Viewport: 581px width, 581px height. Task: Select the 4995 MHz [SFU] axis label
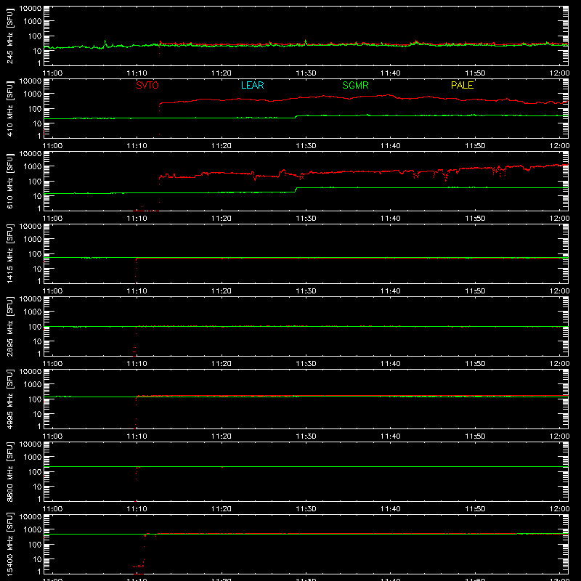tap(10, 399)
